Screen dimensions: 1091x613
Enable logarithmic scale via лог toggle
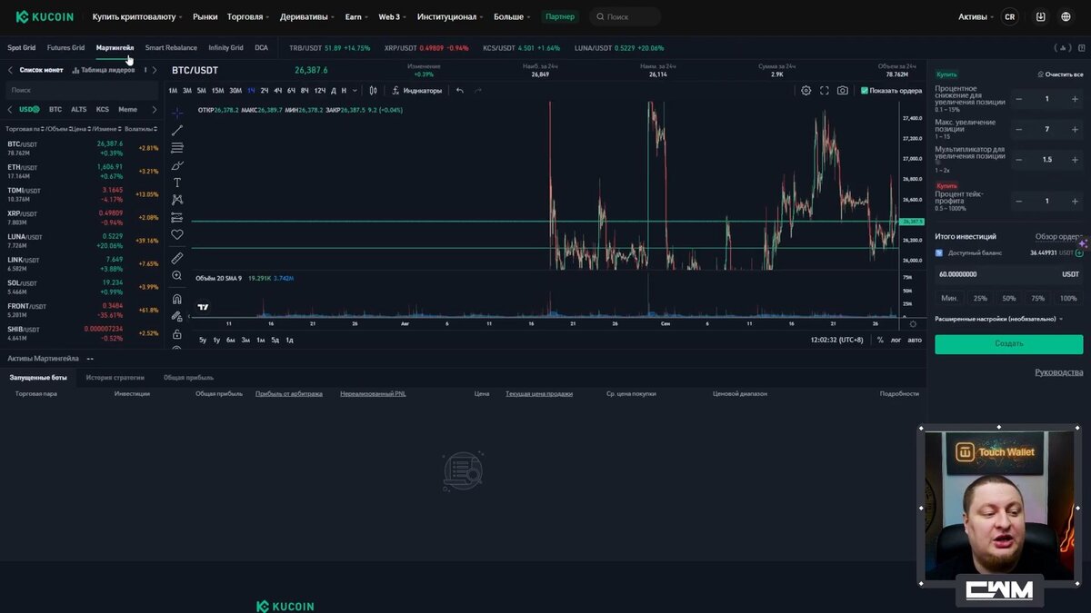898,339
